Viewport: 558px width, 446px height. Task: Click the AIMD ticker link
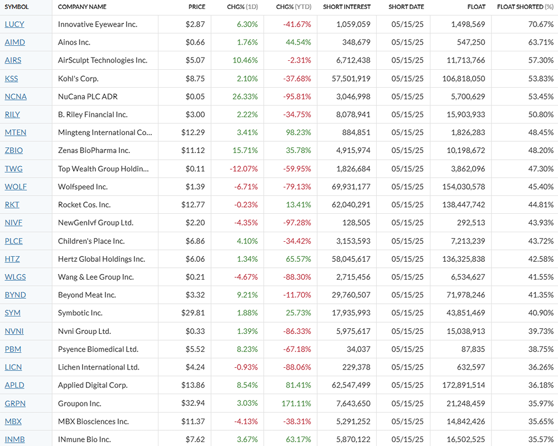pyautogui.click(x=15, y=42)
